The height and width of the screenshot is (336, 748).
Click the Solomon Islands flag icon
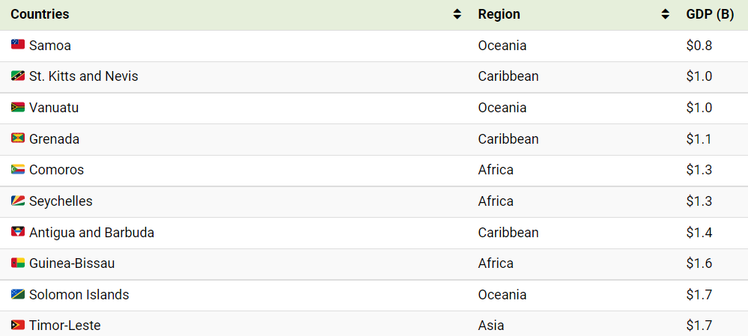(x=18, y=295)
